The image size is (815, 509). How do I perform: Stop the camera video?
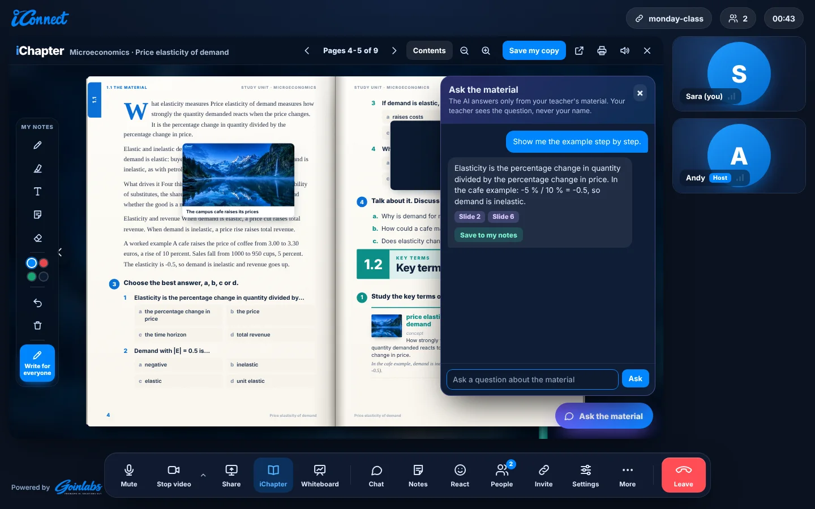(x=174, y=476)
